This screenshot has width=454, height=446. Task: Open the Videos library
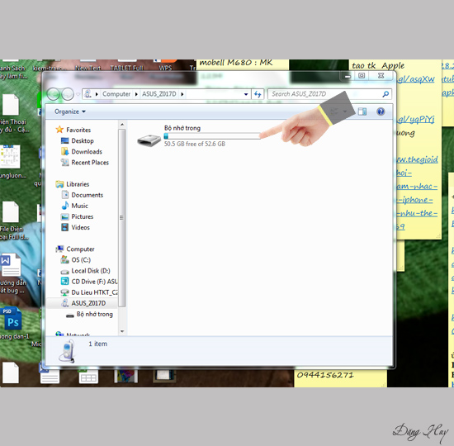pyautogui.click(x=81, y=227)
